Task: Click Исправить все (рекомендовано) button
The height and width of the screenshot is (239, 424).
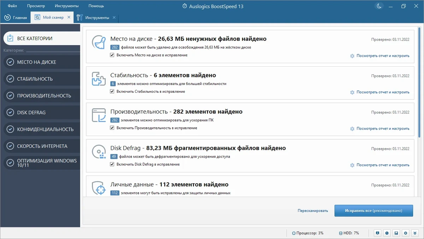Action: pos(374,210)
